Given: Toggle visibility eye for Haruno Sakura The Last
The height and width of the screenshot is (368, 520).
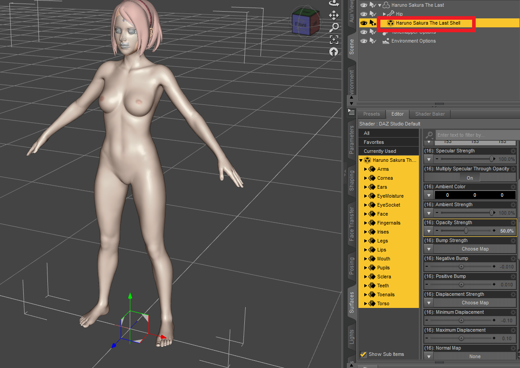Looking at the screenshot, I should click(364, 5).
